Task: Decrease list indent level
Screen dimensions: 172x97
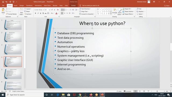Action: [x=70, y=10]
